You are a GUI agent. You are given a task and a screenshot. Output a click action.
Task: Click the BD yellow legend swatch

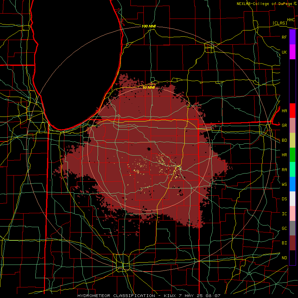(x=292, y=140)
